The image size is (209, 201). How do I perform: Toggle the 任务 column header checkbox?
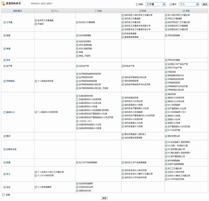coord(96,11)
